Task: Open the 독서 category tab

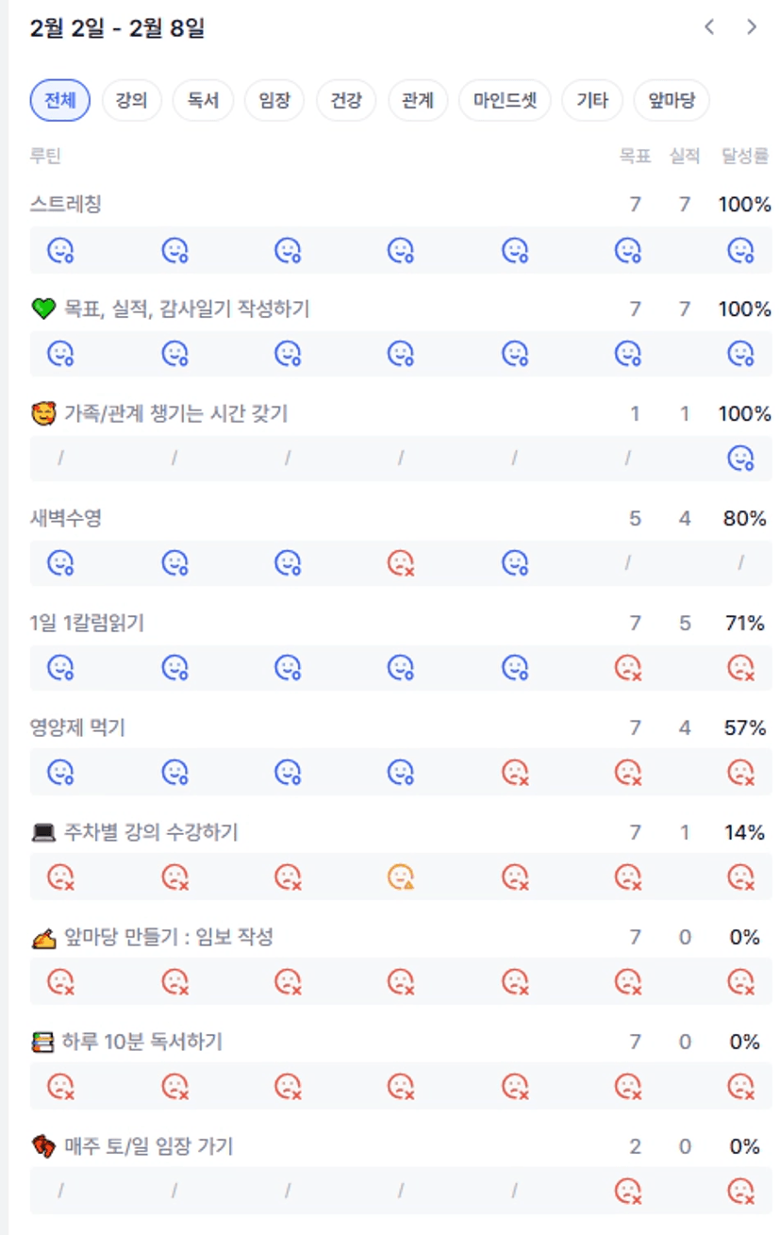Action: click(203, 101)
